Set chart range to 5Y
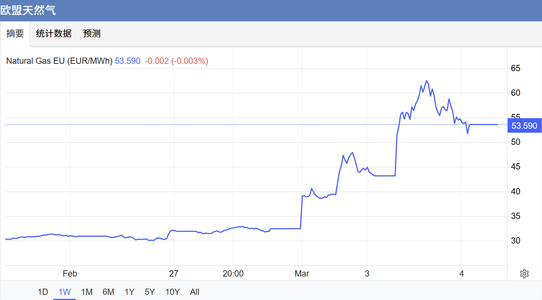542x300 pixels. click(x=150, y=292)
